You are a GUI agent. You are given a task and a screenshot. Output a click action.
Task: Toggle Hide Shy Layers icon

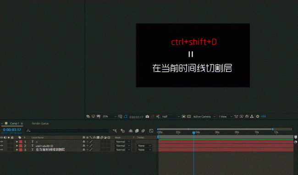[131, 131]
